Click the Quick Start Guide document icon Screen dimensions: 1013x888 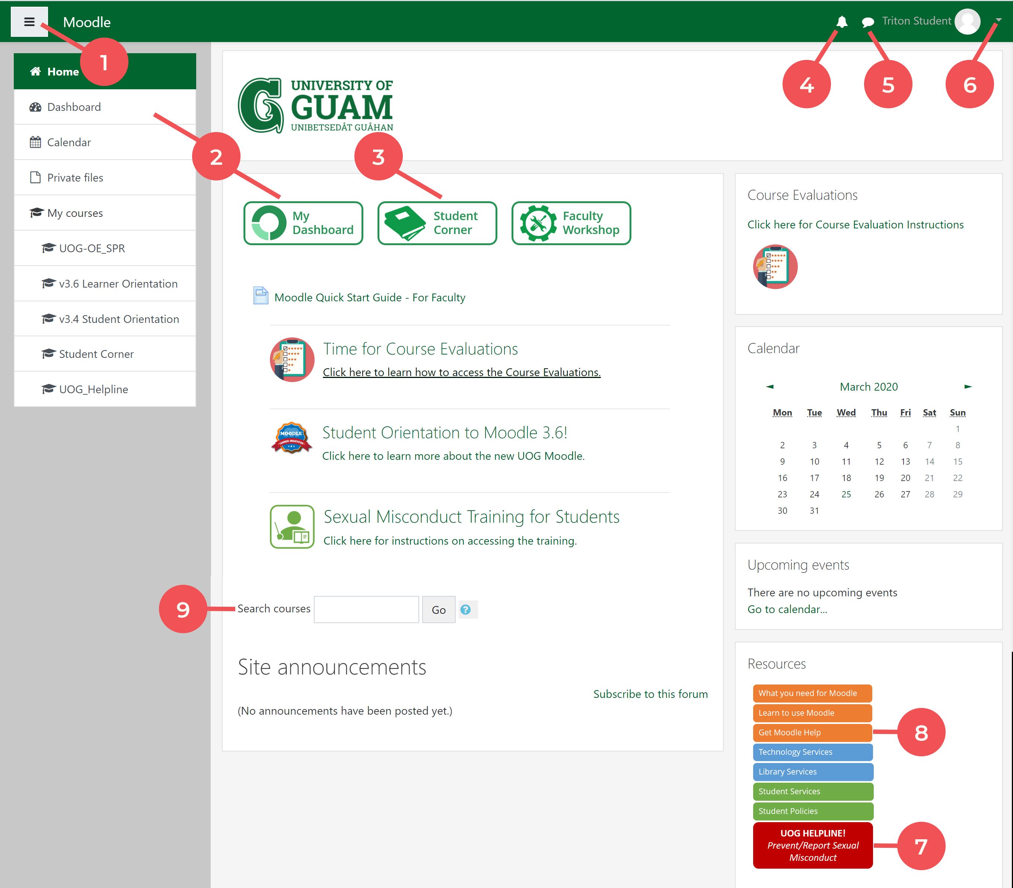pyautogui.click(x=261, y=296)
